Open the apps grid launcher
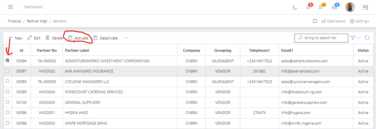The height and width of the screenshot is (129, 376). pos(365,7)
